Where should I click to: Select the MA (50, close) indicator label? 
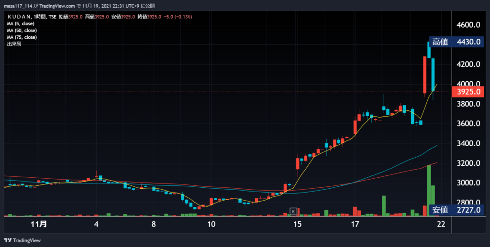pos(22,31)
